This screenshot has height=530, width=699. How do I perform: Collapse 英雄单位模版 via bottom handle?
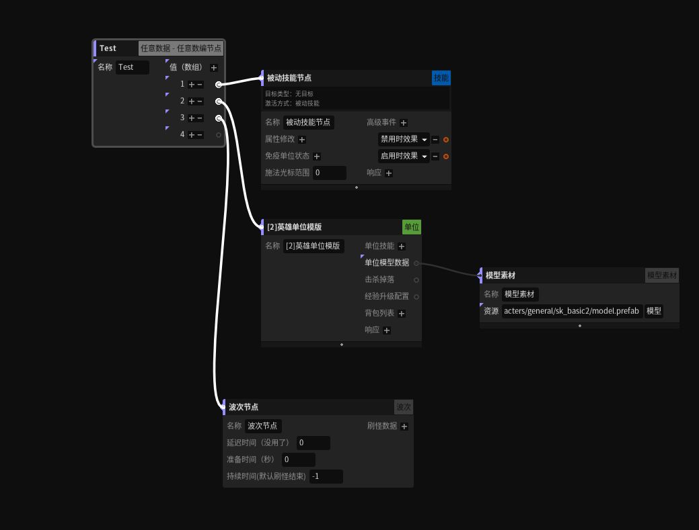342,345
